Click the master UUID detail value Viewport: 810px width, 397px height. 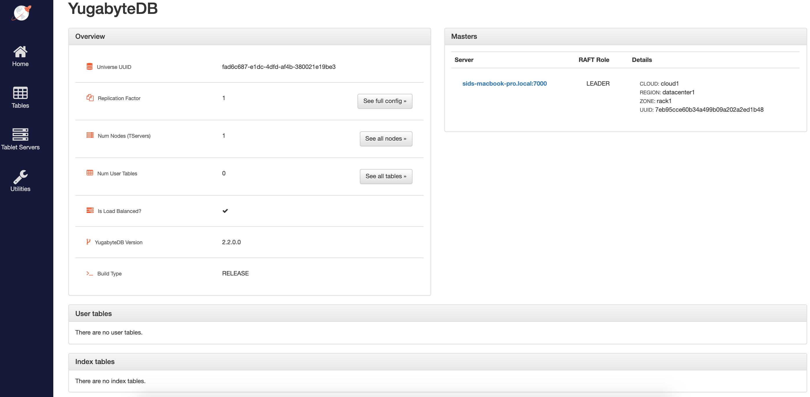click(x=709, y=110)
